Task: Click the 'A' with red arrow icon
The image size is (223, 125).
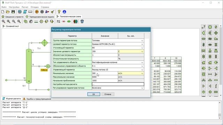Action: pos(47,12)
